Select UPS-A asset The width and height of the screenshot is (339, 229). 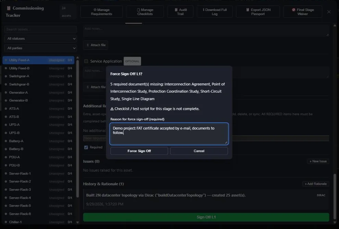pyautogui.click(x=38, y=125)
